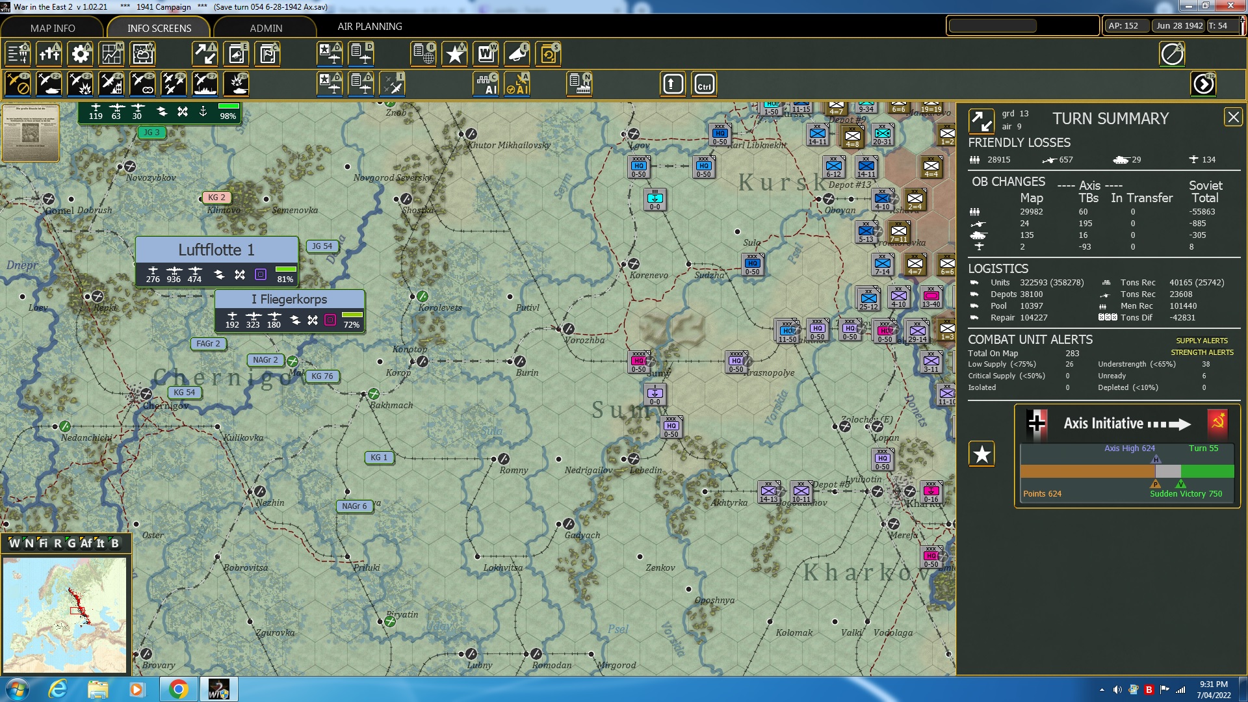The width and height of the screenshot is (1248, 702).
Task: Open the metrics chart icon
Action: pos(111,54)
